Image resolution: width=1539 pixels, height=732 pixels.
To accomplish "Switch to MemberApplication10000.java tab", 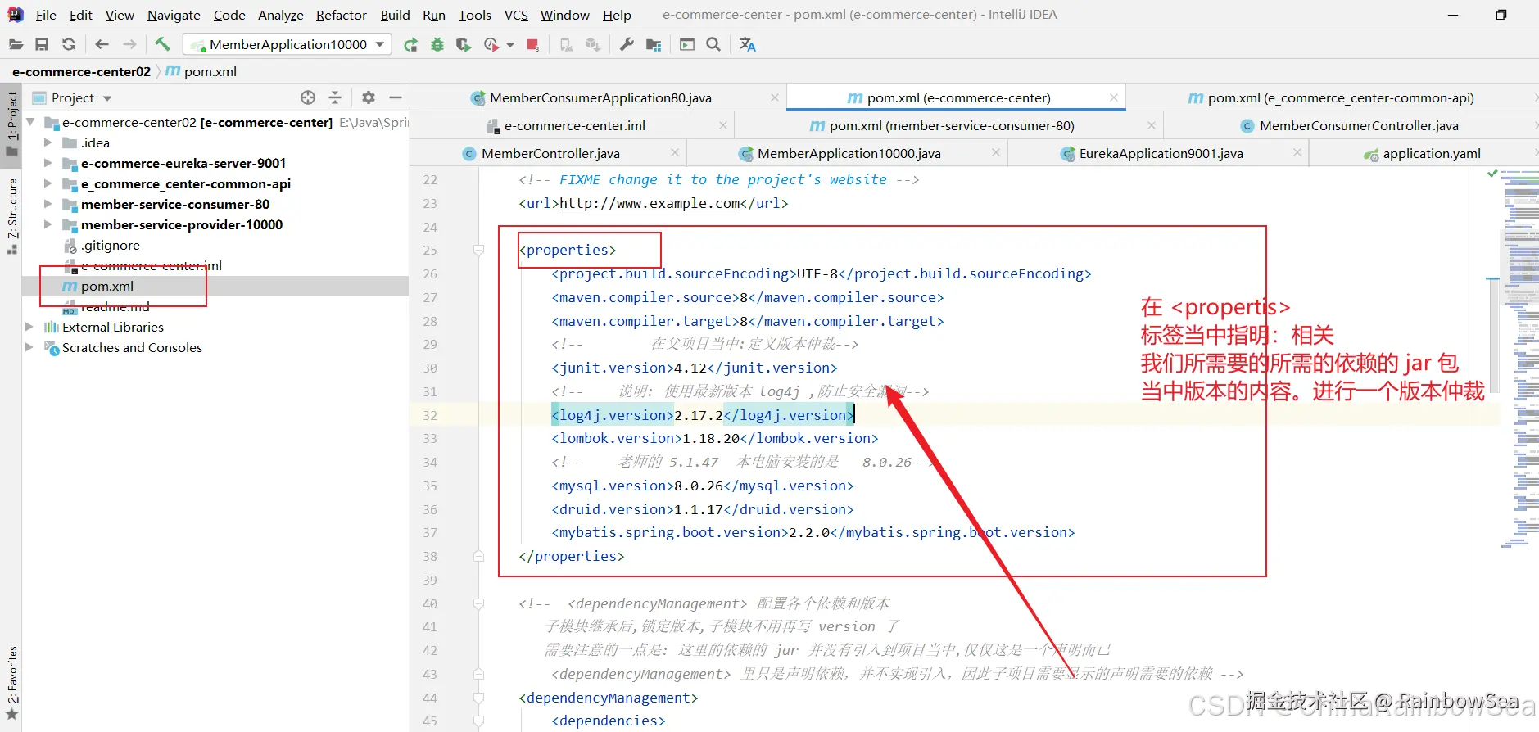I will (849, 153).
